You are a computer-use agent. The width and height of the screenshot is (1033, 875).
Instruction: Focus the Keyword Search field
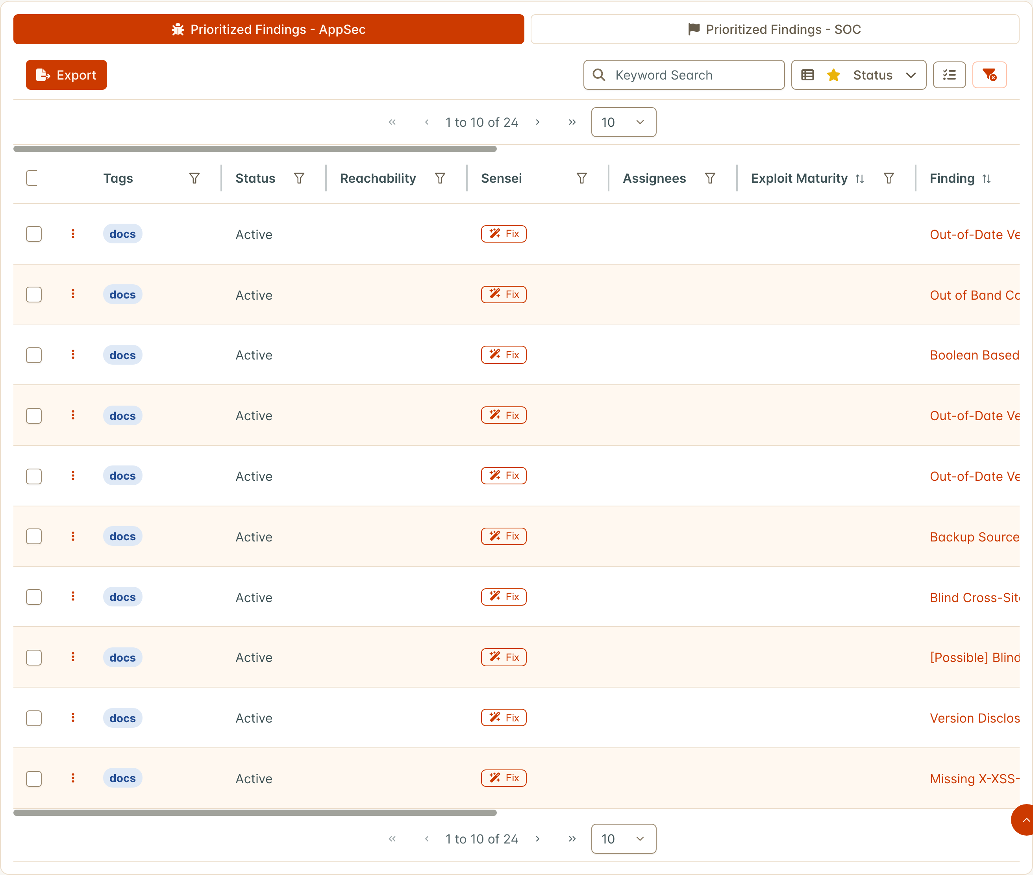(x=684, y=75)
